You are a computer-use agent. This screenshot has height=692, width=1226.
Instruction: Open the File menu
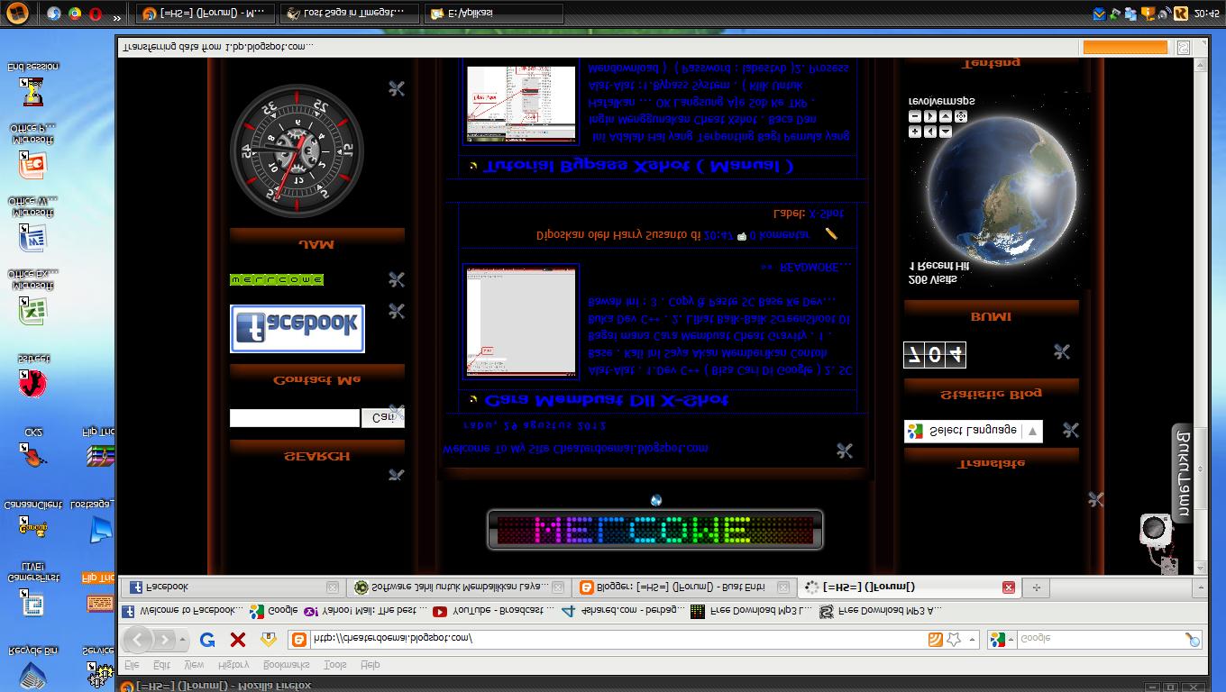[x=133, y=665]
